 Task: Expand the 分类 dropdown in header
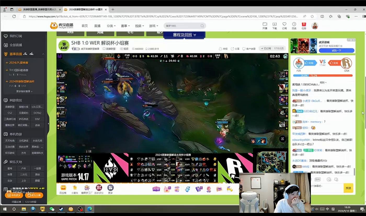111,26
